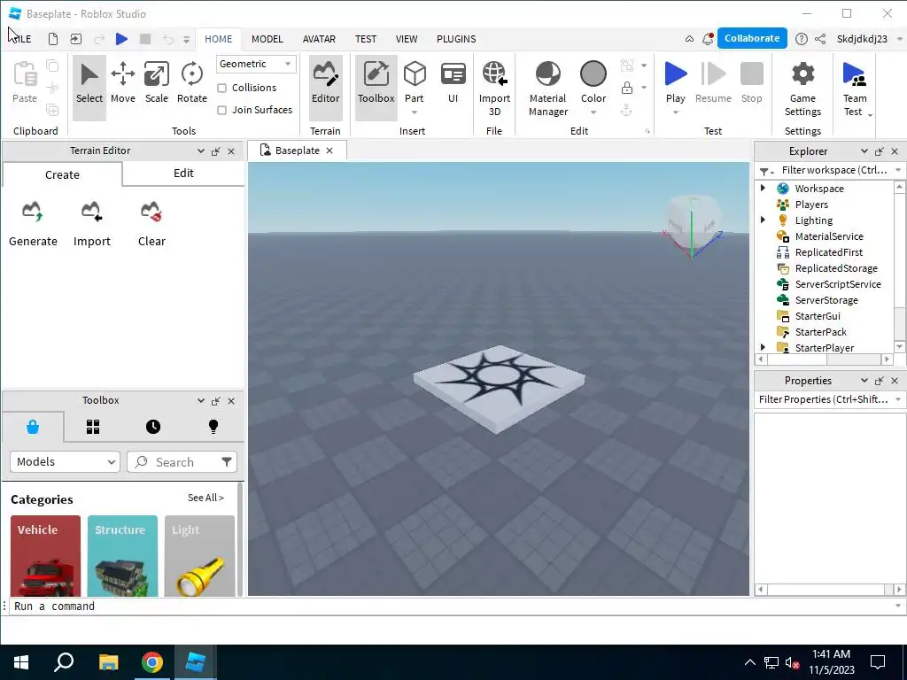Image resolution: width=907 pixels, height=680 pixels.
Task: Open the Light category card
Action: (199, 556)
